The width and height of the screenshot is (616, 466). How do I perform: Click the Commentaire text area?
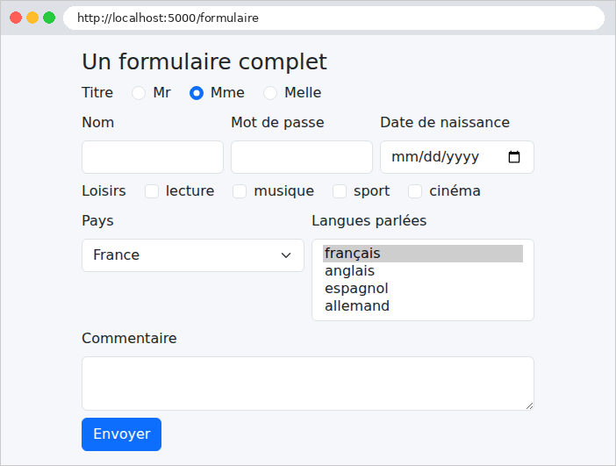(x=308, y=384)
